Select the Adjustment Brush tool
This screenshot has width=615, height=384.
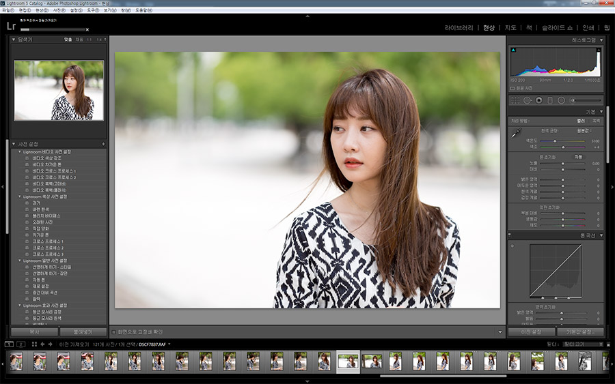pos(585,100)
